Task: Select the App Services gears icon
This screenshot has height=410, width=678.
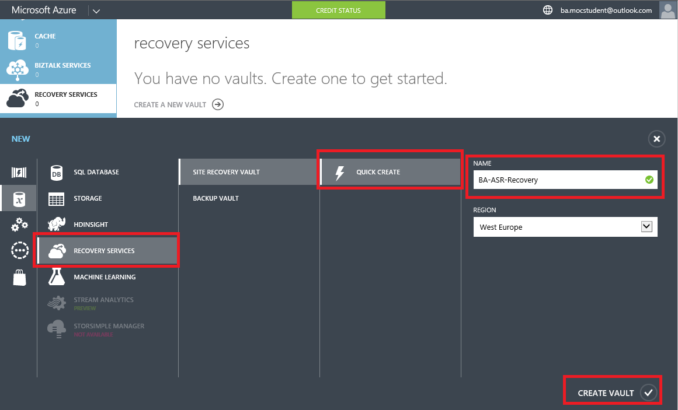Action: click(19, 225)
